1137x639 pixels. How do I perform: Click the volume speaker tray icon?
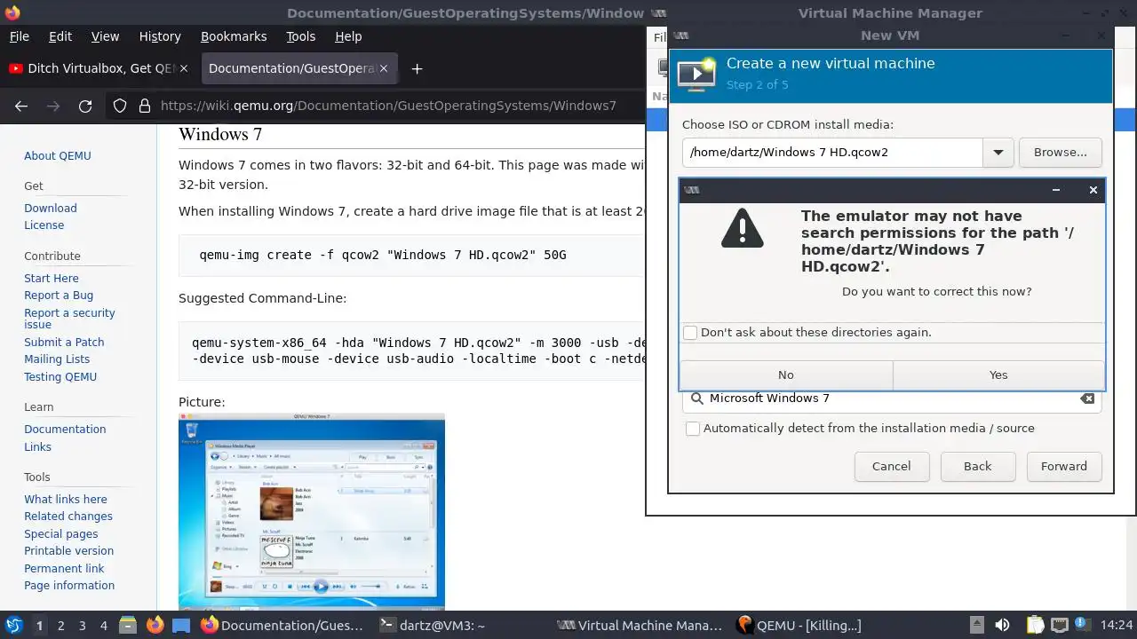tap(1003, 625)
